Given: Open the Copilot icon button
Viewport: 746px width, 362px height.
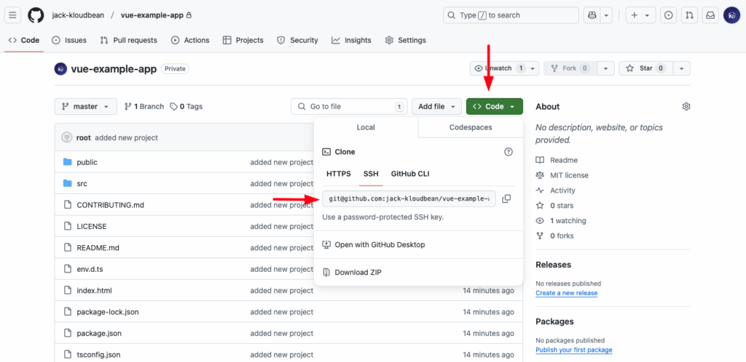Looking at the screenshot, I should (x=592, y=15).
